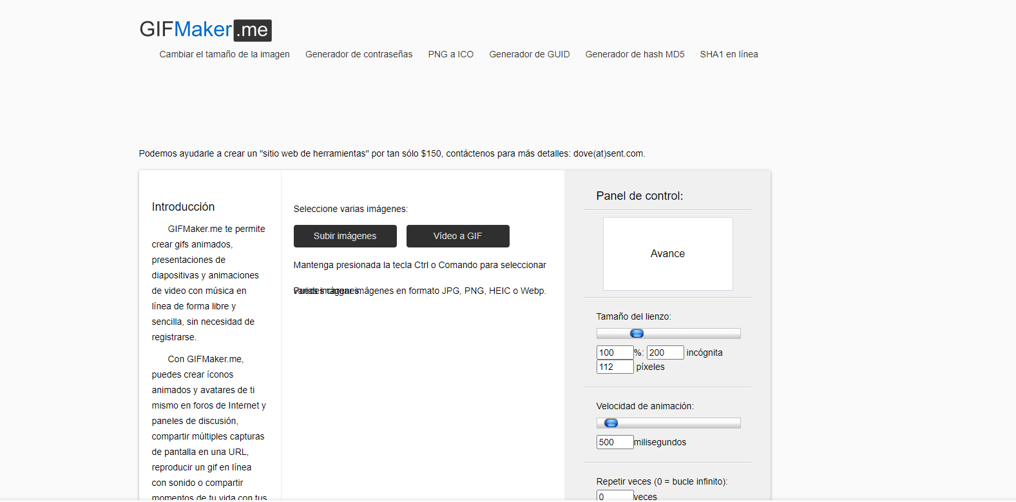1016x502 pixels.
Task: Click the milisegundos field showing 500
Action: click(615, 442)
